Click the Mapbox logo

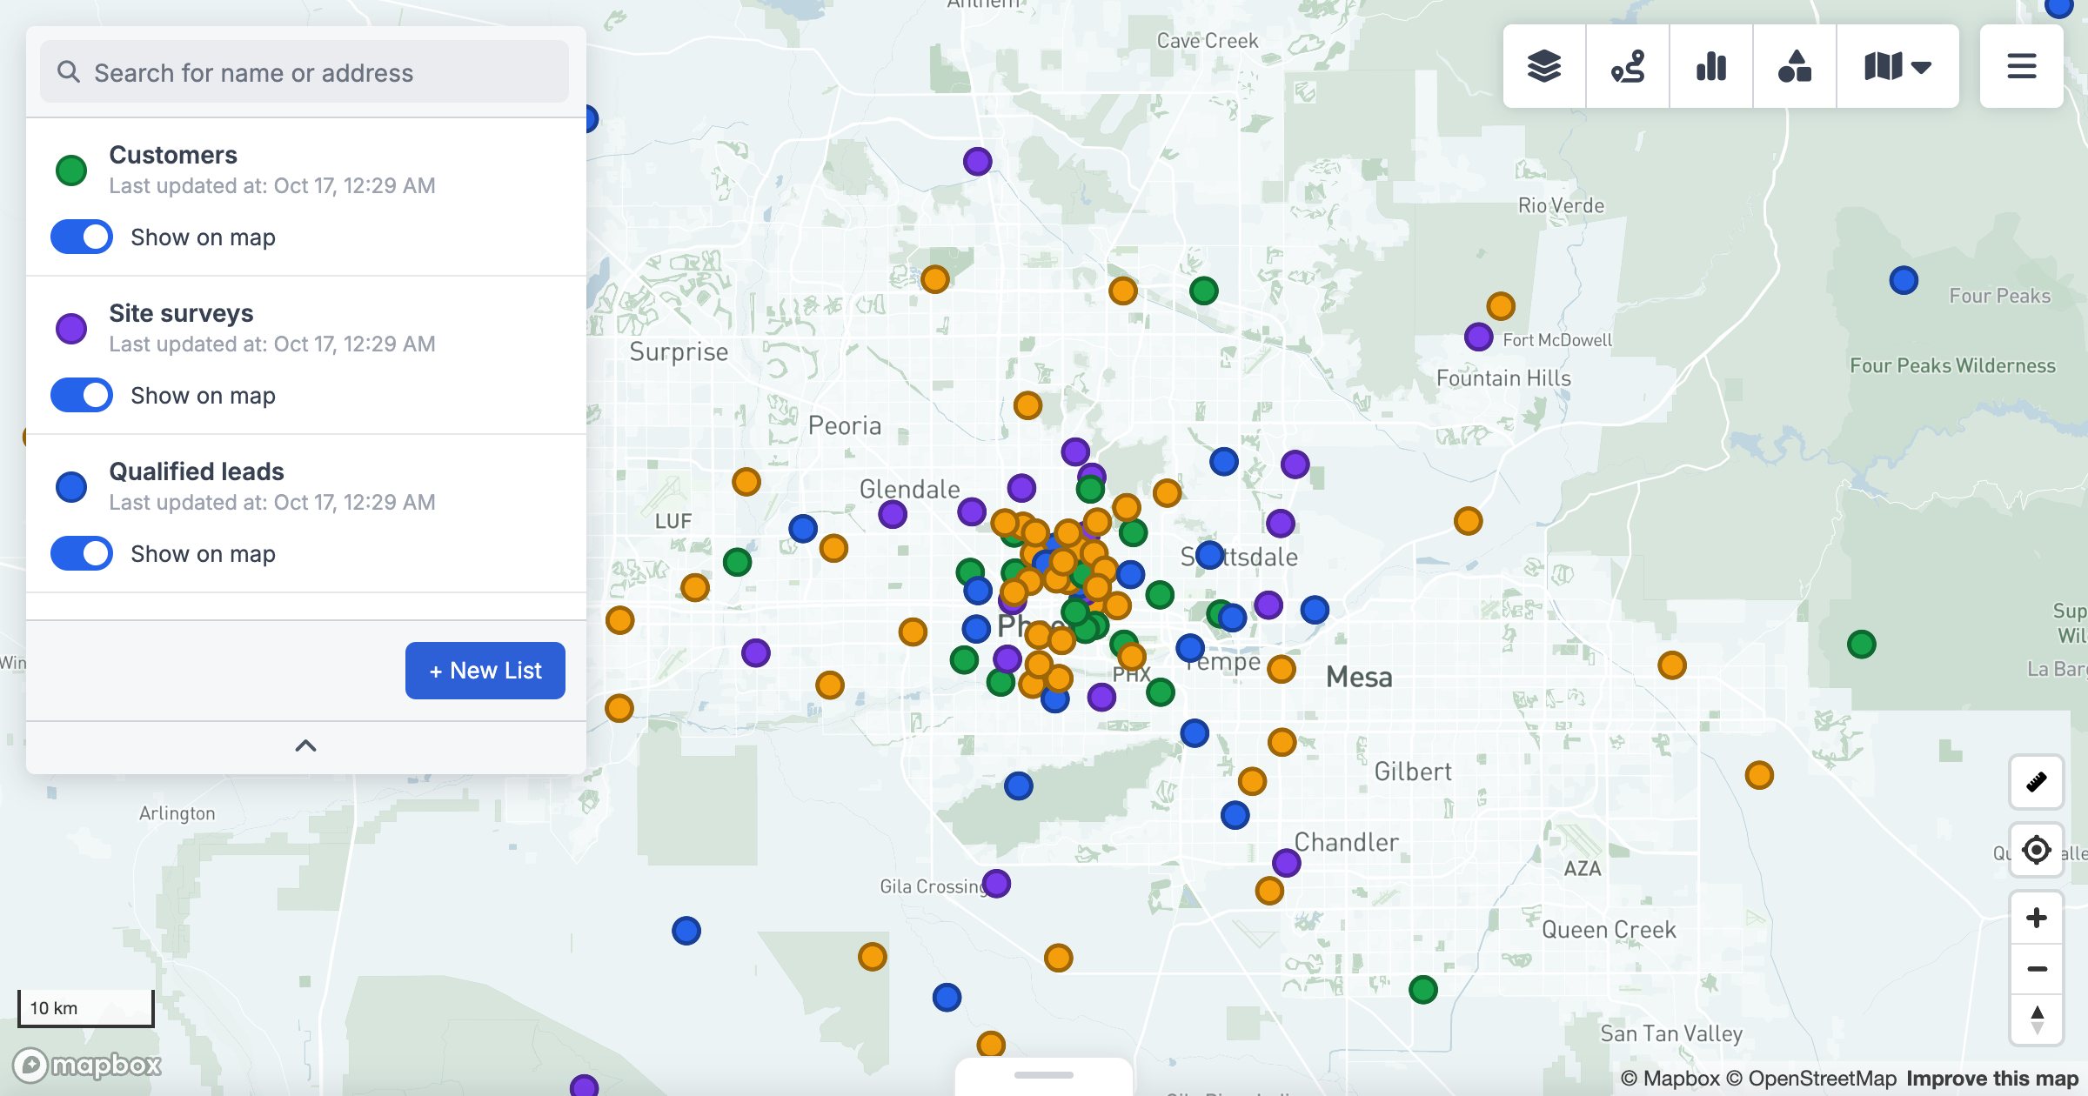pos(88,1065)
